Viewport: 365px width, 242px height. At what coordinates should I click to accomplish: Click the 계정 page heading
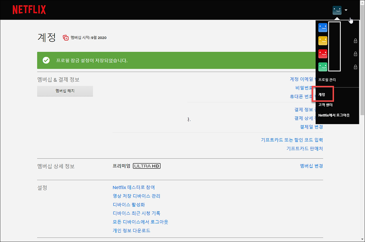click(46, 37)
